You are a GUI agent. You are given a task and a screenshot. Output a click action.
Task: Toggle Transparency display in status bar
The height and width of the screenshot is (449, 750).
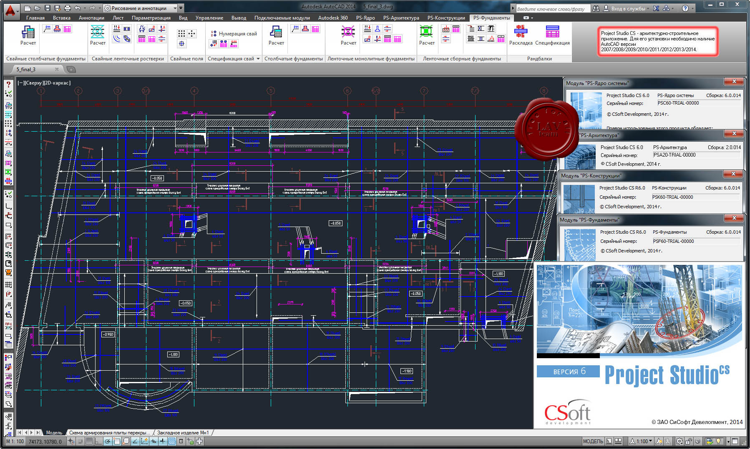coord(172,441)
